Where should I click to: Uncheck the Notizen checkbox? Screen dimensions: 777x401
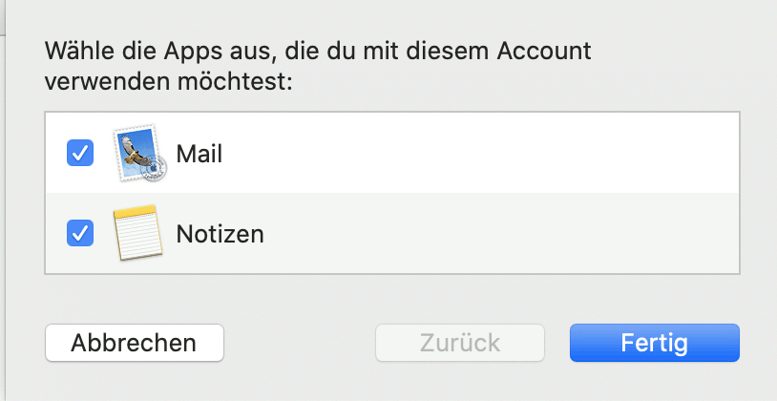(80, 233)
